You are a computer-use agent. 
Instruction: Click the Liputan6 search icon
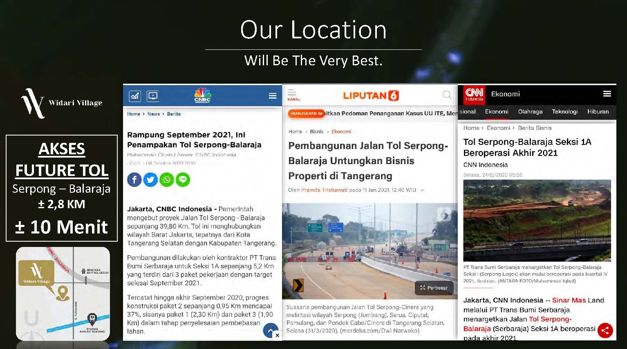(x=447, y=95)
